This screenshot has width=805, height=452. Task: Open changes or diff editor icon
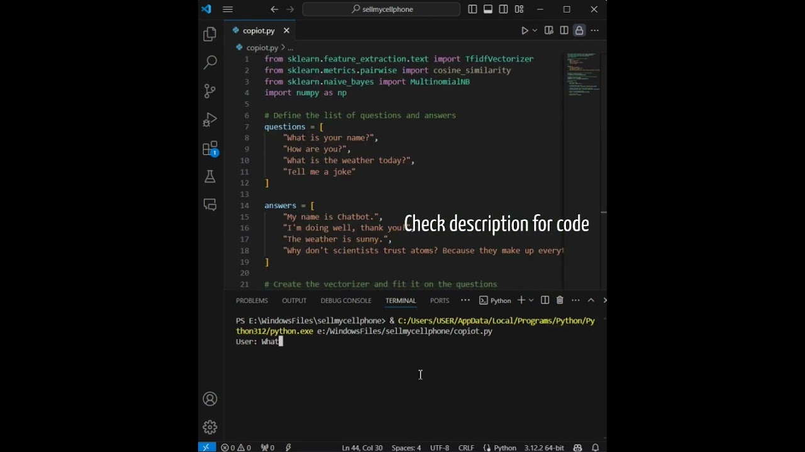[548, 31]
